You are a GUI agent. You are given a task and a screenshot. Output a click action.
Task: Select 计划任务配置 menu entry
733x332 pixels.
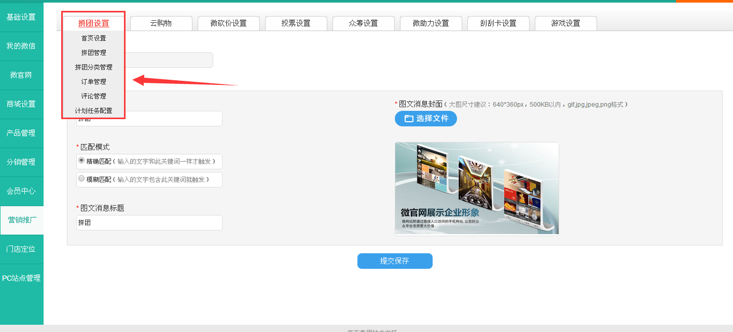(x=94, y=111)
